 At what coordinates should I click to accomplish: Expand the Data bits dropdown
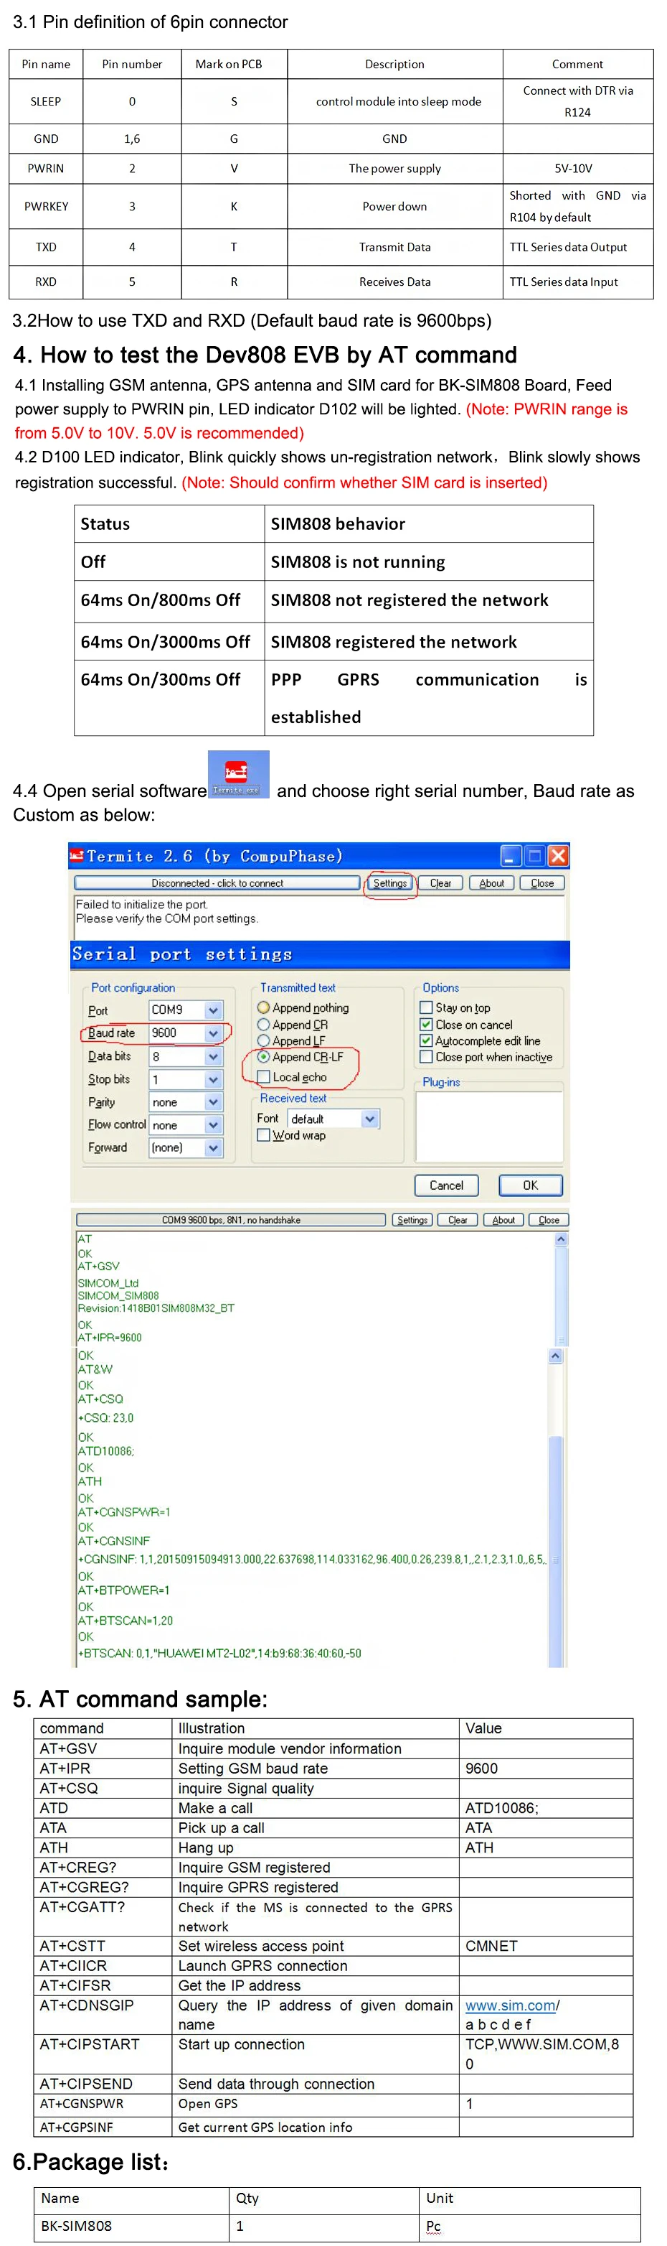[x=212, y=1056]
